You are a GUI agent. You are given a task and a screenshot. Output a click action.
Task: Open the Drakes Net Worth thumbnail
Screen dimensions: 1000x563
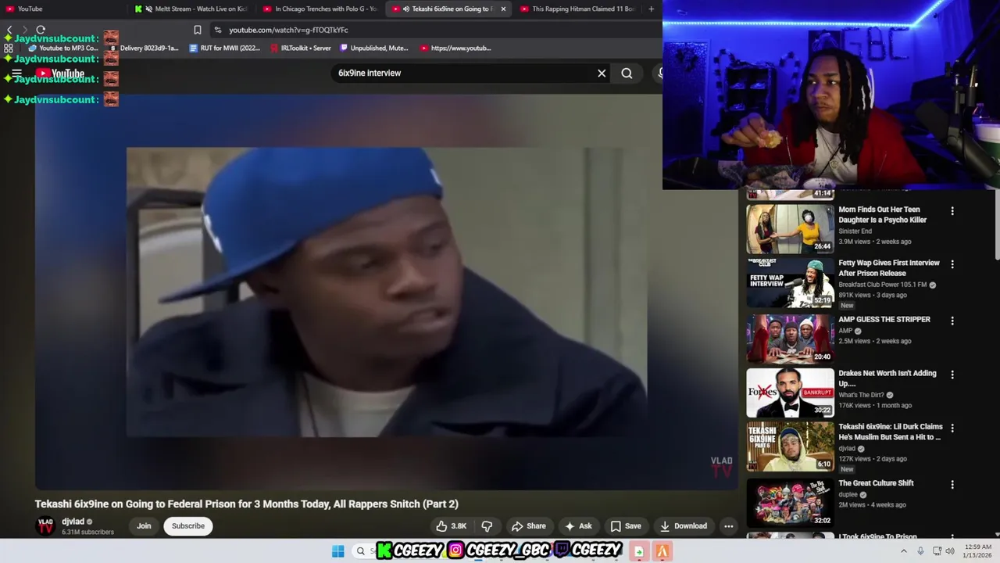pos(790,393)
